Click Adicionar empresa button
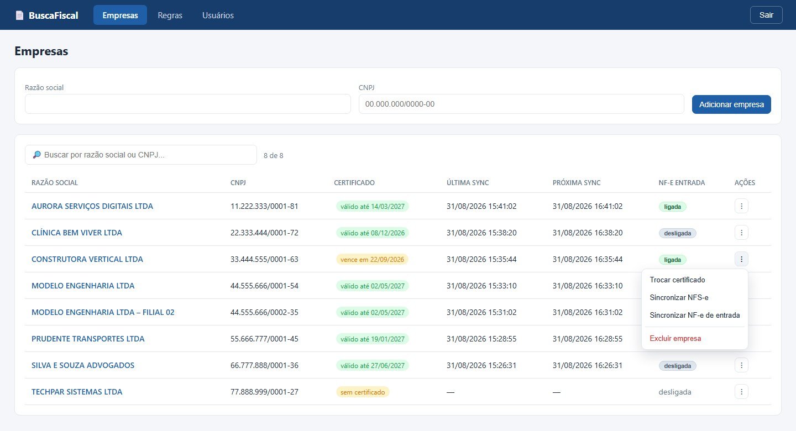 coord(731,104)
